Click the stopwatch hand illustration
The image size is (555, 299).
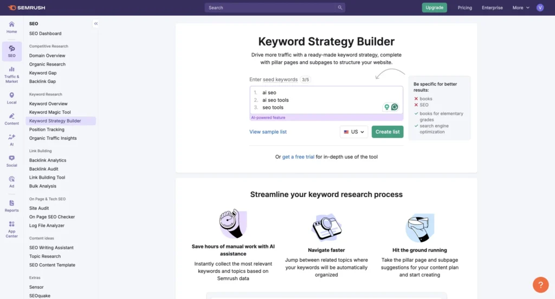(x=233, y=224)
